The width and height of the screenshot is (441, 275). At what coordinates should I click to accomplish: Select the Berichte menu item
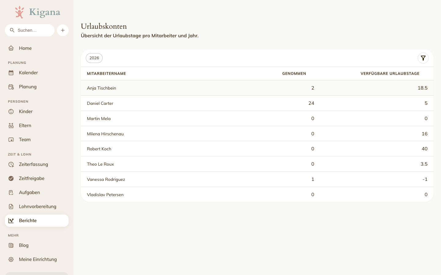37,221
